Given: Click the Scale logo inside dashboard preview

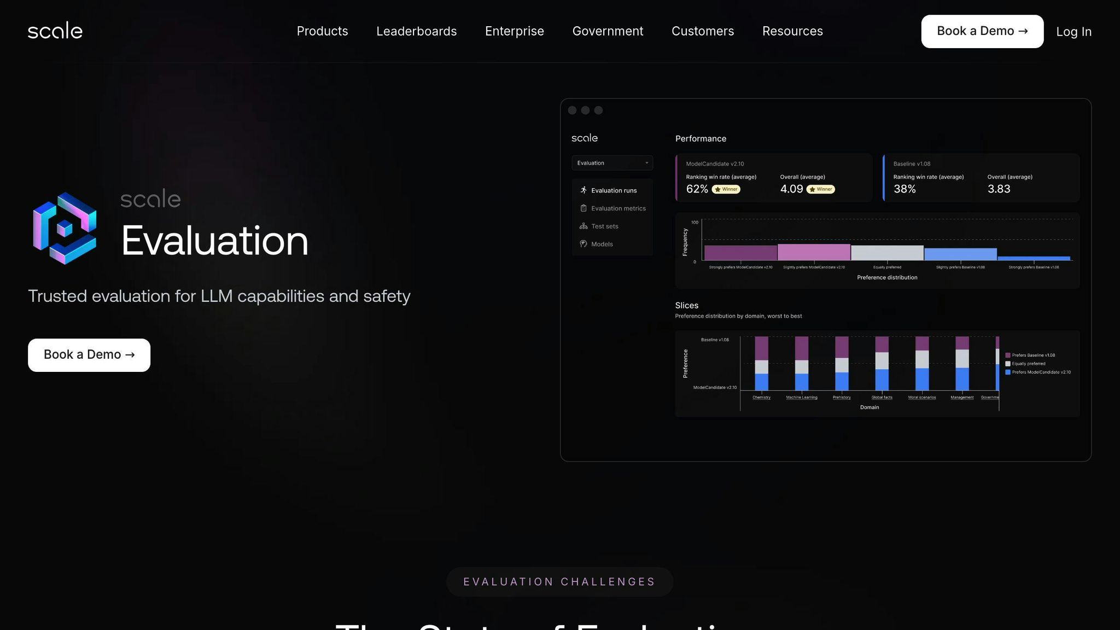Looking at the screenshot, I should (x=585, y=138).
